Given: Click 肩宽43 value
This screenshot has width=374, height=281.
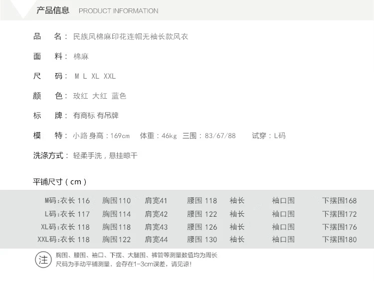Looking at the screenshot, I should pos(156,227).
